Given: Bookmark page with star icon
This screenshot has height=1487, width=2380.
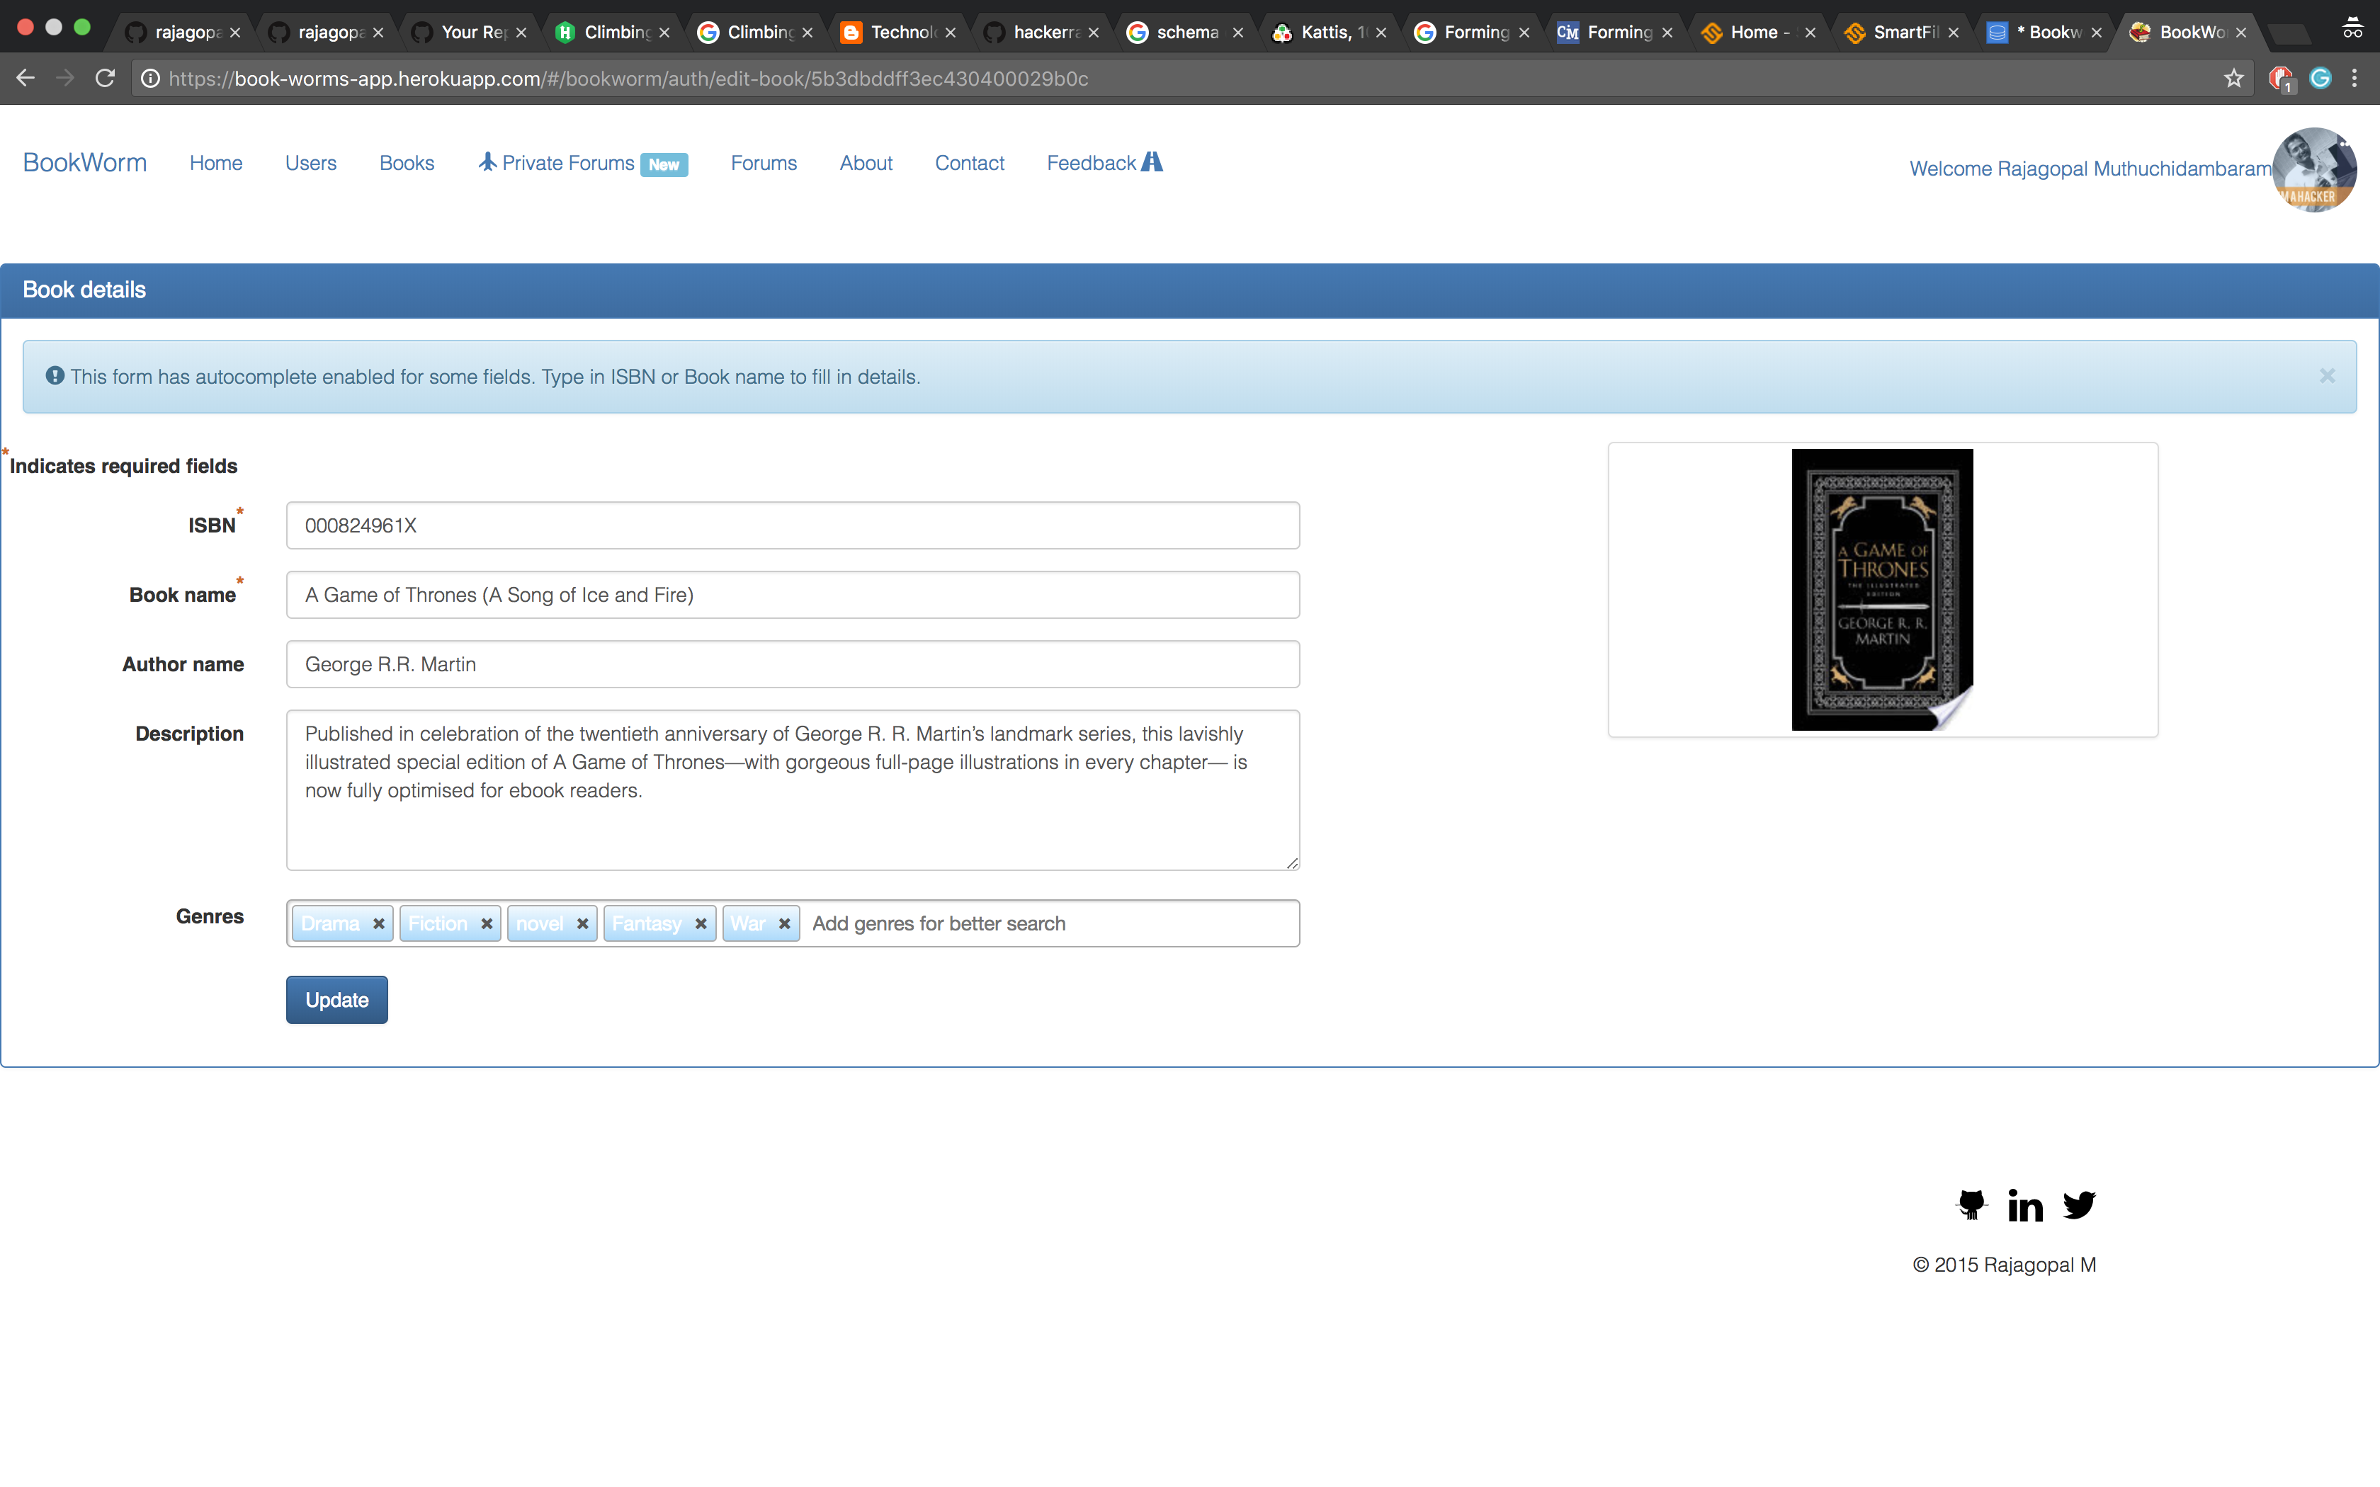Looking at the screenshot, I should tap(2233, 79).
